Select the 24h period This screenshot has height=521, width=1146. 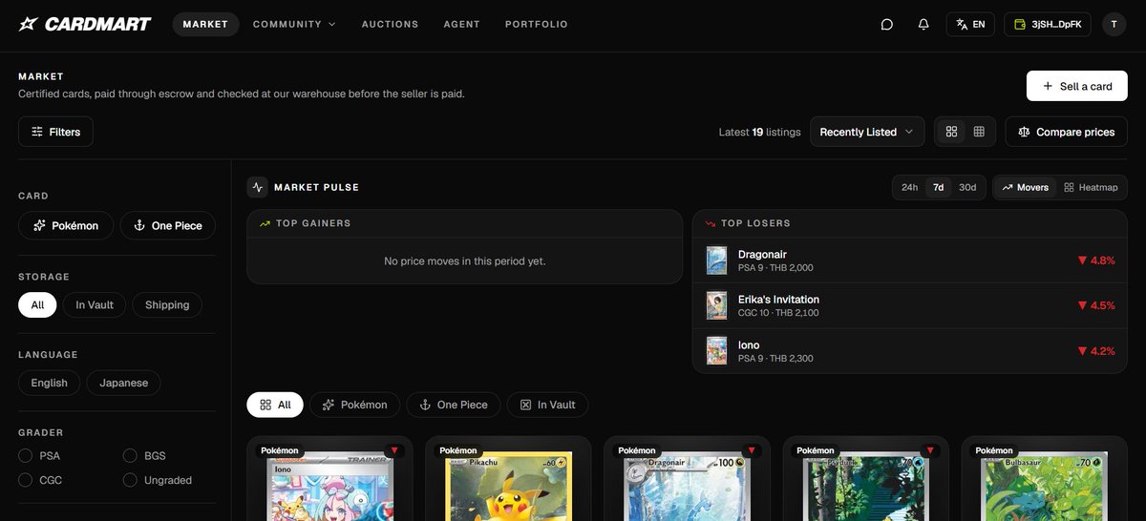(909, 187)
